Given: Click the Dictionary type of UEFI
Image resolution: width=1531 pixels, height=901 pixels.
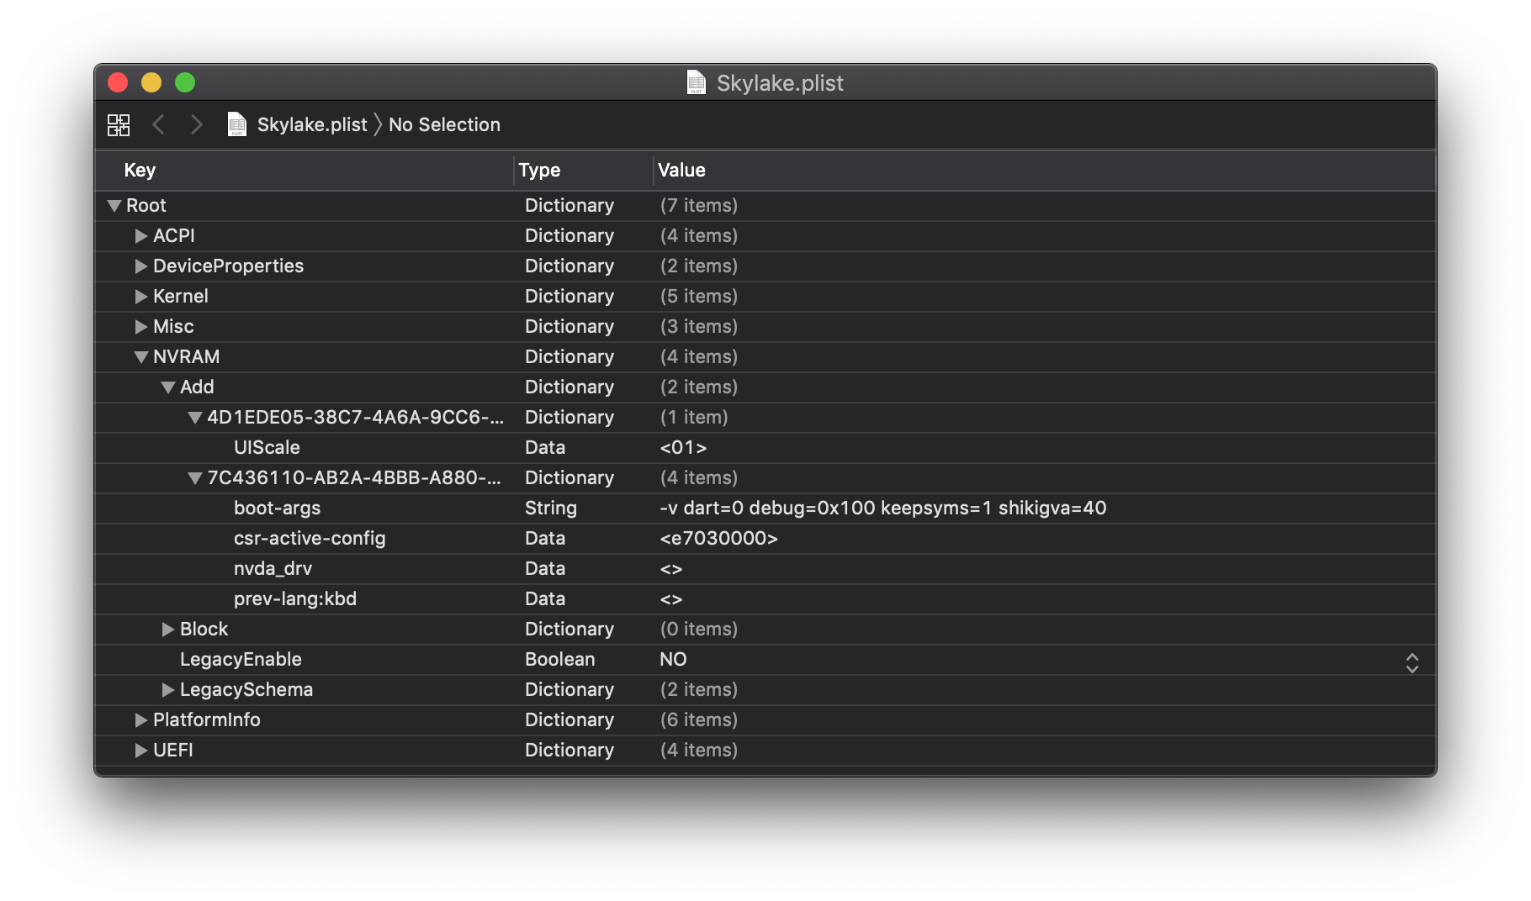Looking at the screenshot, I should click(x=569, y=750).
